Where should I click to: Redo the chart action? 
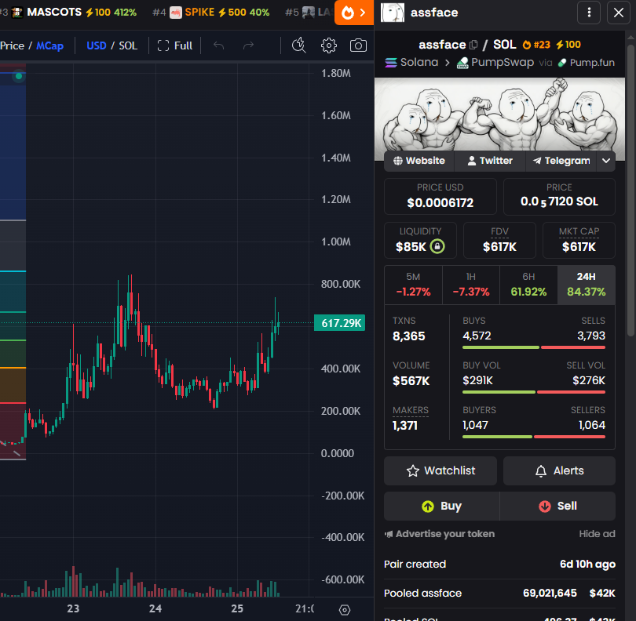248,45
